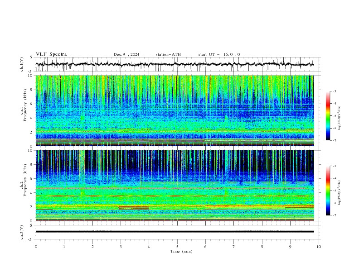
Task: Click the '1' tick on the Time axis
Action: (64, 247)
